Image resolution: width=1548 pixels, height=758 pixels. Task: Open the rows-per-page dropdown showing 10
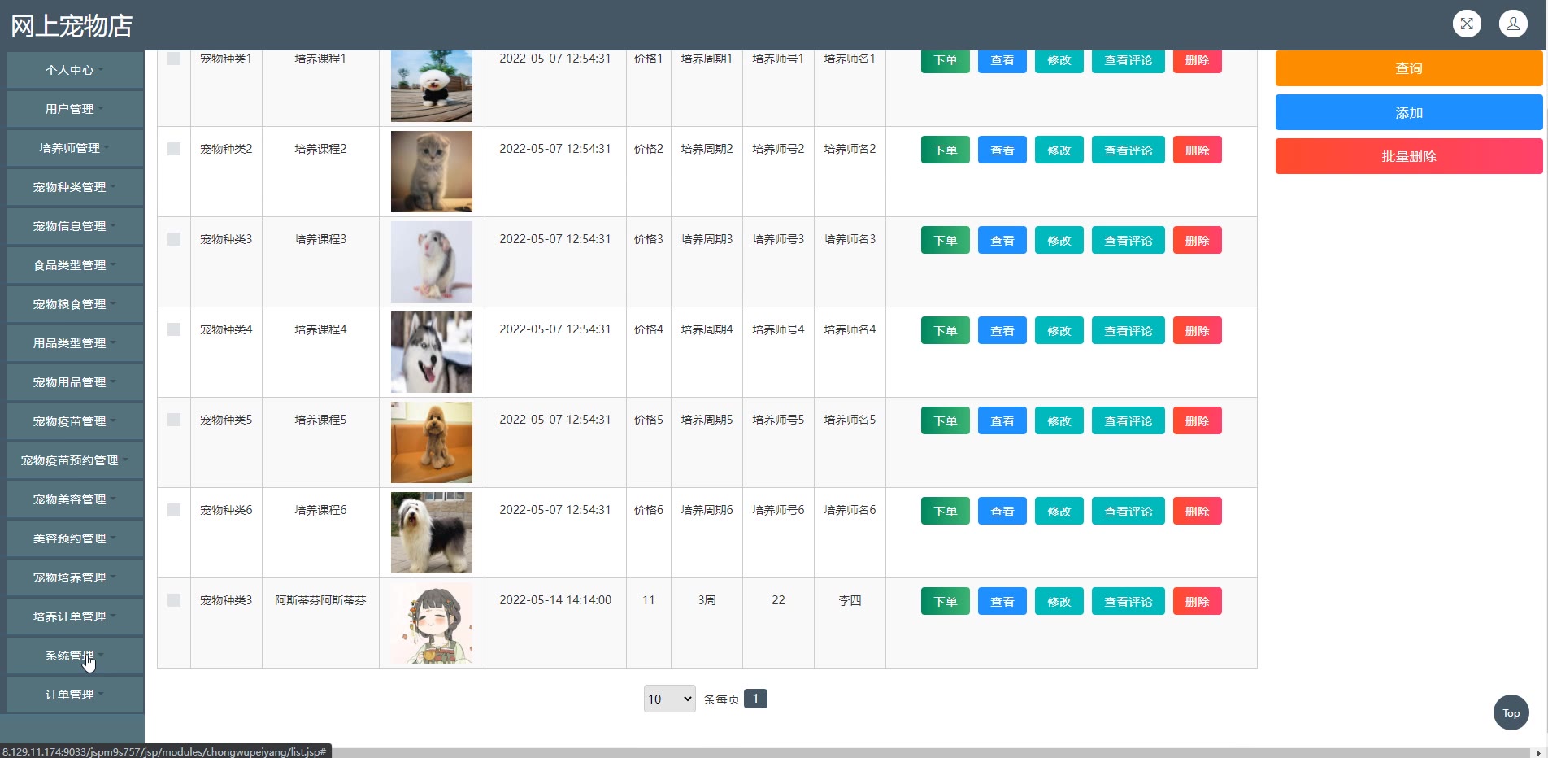click(669, 699)
